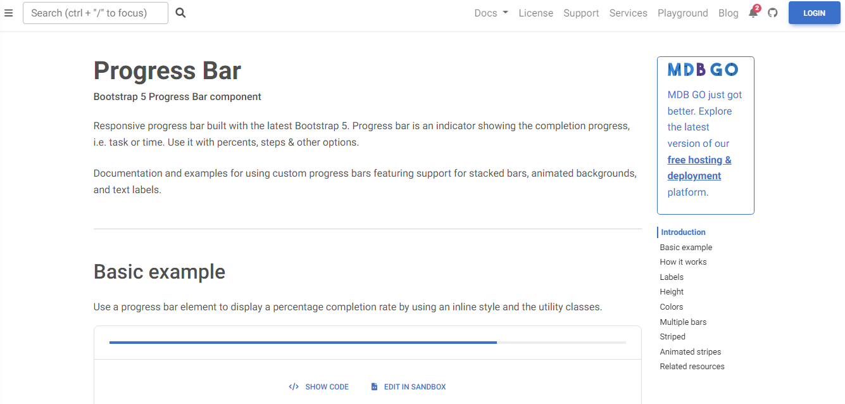Focus the search input field
The width and height of the screenshot is (845, 404).
pyautogui.click(x=96, y=13)
